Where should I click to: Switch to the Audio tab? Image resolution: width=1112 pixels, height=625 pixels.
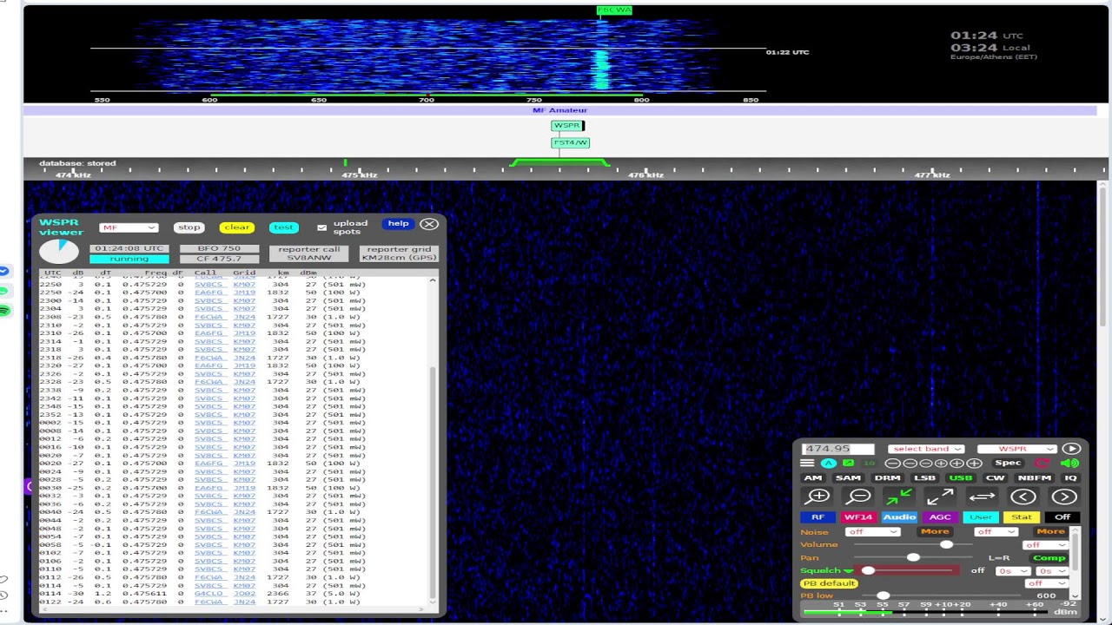click(x=900, y=517)
